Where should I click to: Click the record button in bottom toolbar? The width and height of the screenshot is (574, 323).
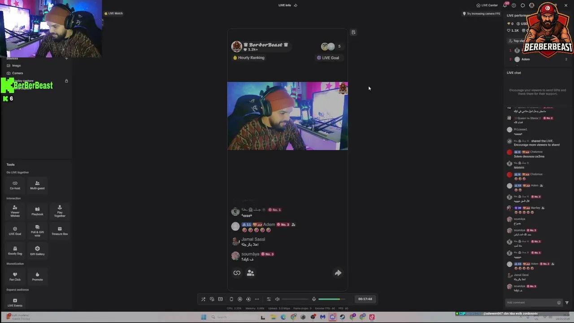[x=240, y=299]
